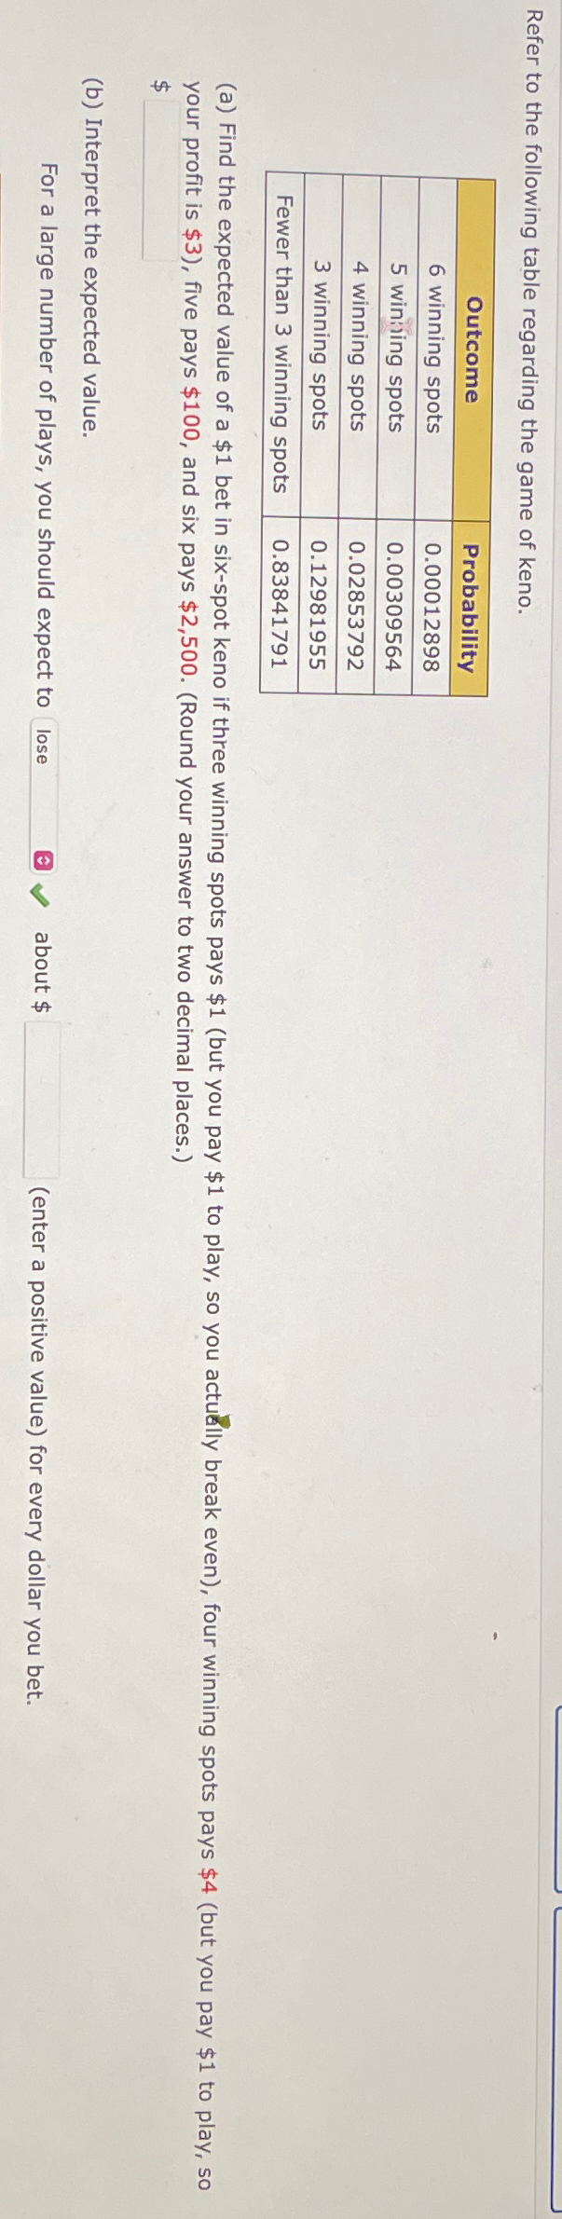The image size is (562, 2219).
Task: Select the "5 winning spots" row label
Action: pyautogui.click(x=396, y=348)
